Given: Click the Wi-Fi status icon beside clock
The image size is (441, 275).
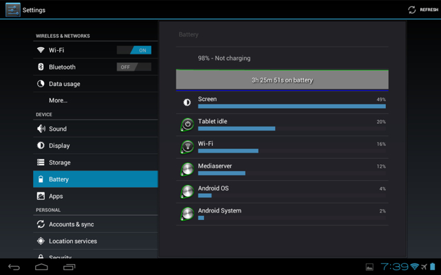Looking at the screenshot, I should click(415, 267).
